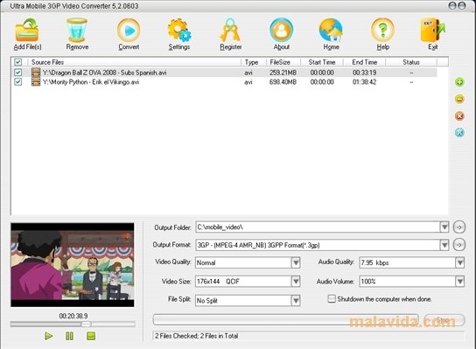Click the 01:38:42 end time cell
The height and width of the screenshot is (349, 476).
coord(364,82)
